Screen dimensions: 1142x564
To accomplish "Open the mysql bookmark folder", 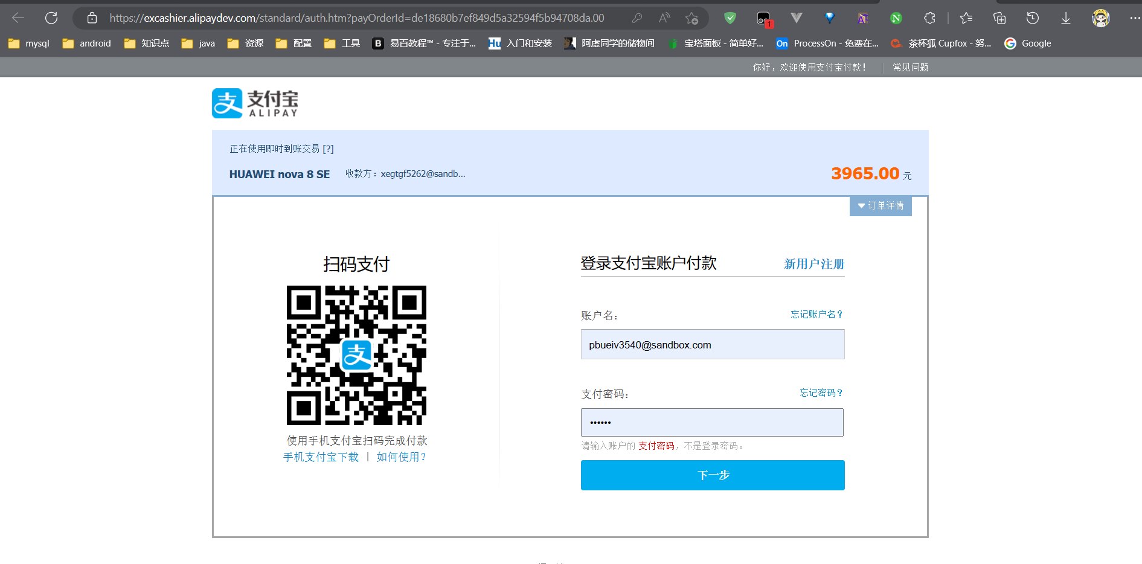I will click(29, 43).
